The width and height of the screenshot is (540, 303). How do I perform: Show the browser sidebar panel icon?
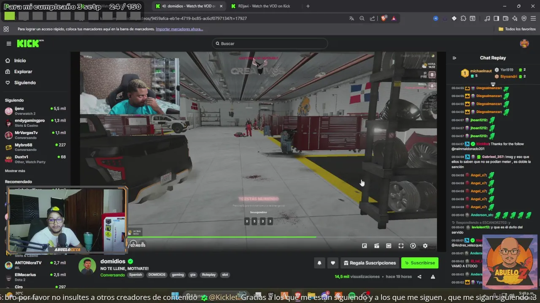click(x=497, y=19)
